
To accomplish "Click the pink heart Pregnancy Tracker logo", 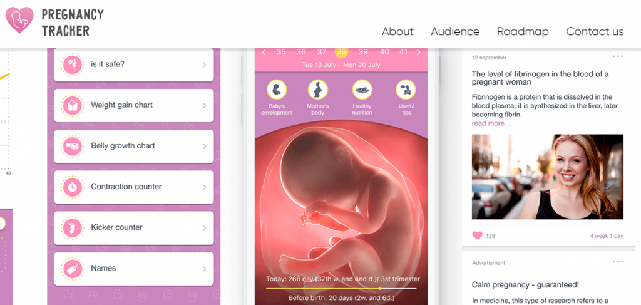I will point(19,20).
